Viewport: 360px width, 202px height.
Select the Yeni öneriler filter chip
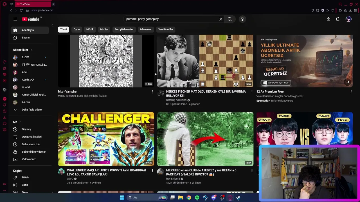[166, 29]
